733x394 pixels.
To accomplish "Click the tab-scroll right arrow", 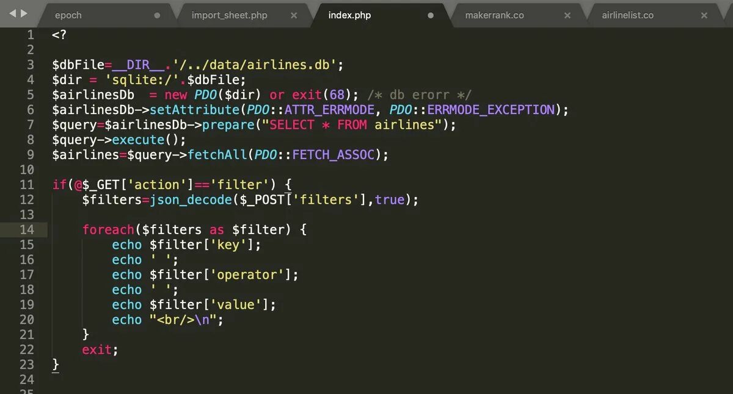I will pos(24,13).
